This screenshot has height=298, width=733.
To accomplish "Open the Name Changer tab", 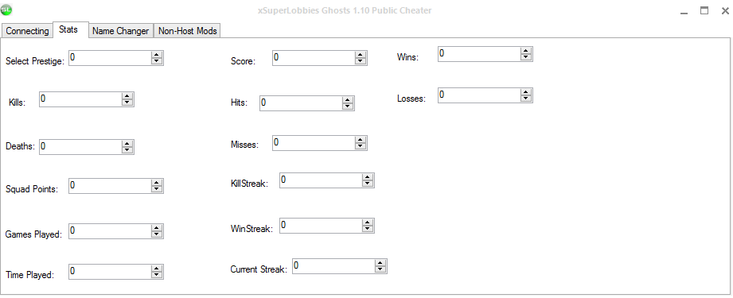I will click(121, 31).
